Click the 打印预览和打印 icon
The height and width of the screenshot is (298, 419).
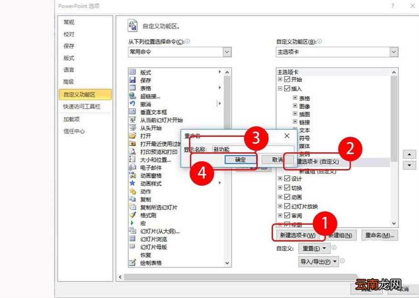pos(133,151)
